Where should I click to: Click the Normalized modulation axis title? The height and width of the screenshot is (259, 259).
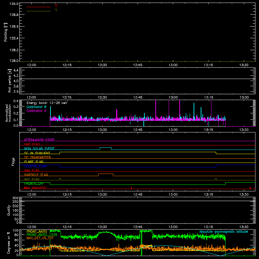click(x=8, y=113)
